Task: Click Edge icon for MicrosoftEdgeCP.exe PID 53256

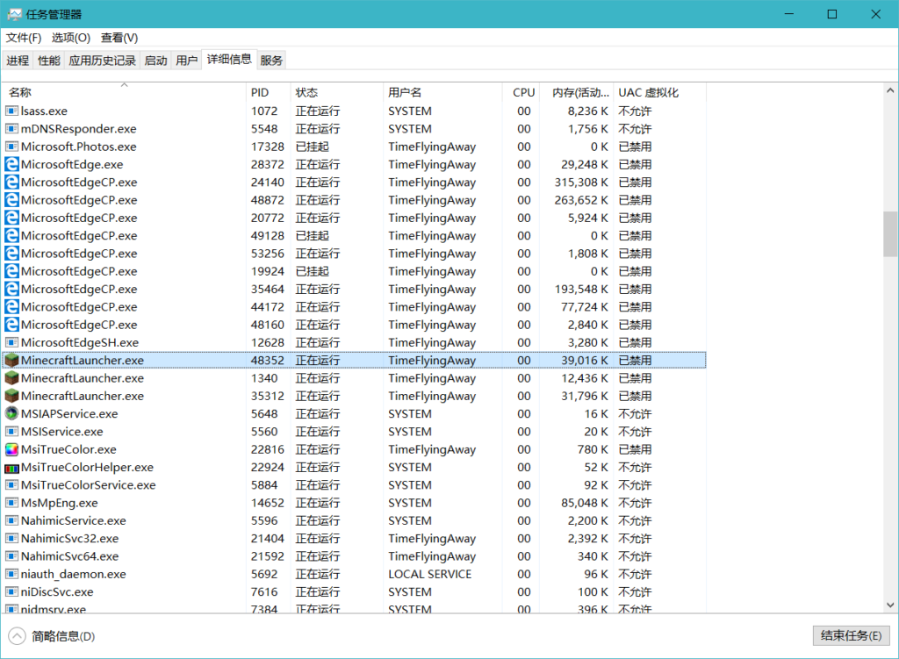Action: click(11, 253)
